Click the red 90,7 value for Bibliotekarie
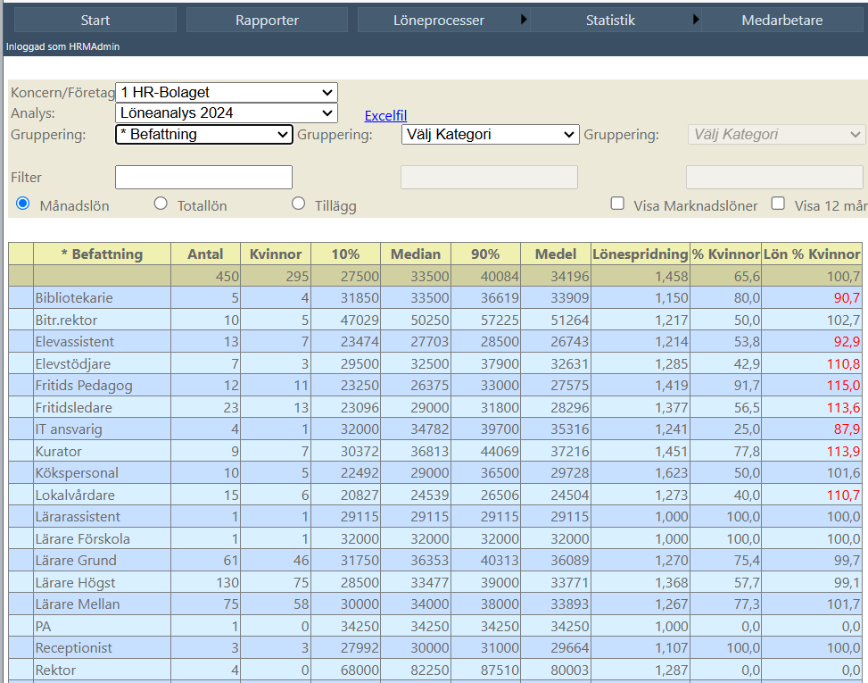 click(847, 298)
